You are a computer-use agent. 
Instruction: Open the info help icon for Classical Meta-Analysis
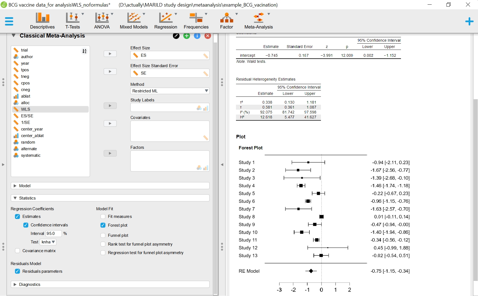197,36
